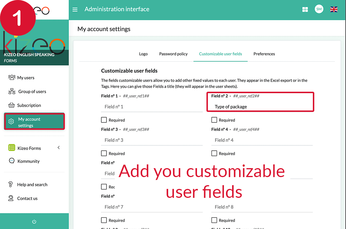Tick Required checkbox under Field n° 1
Screen dimensions: 346x229
pos(104,120)
